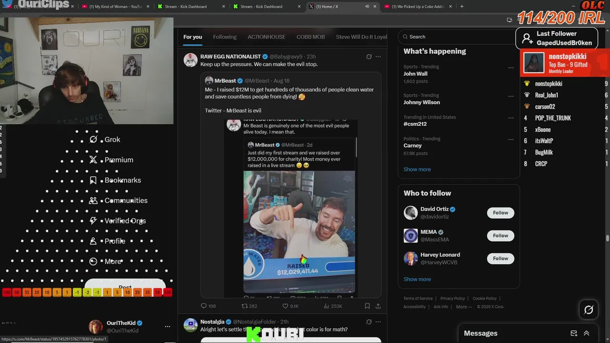
Task: Expand the Messages drawer
Action: (587, 333)
